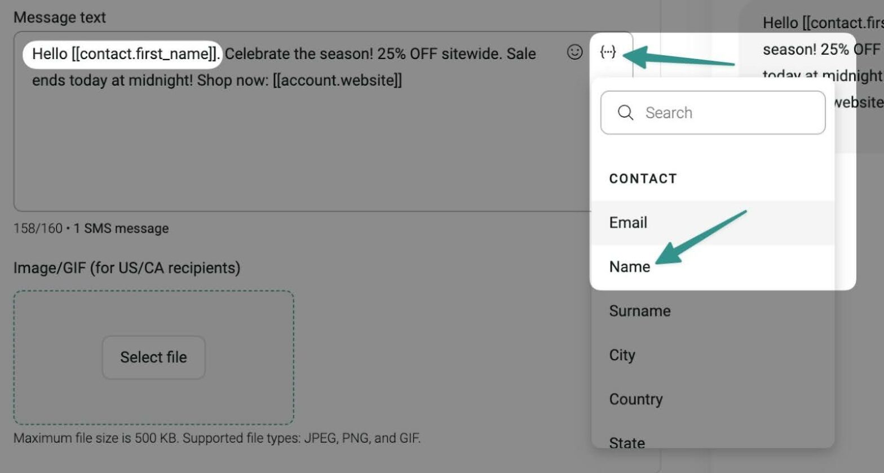Select State at the bottom of the list
Screen dimensions: 884x473
click(627, 442)
